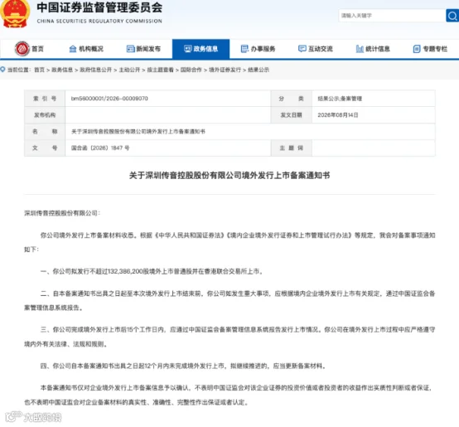Open 政府信息公开 breadcrumb link

96,70
